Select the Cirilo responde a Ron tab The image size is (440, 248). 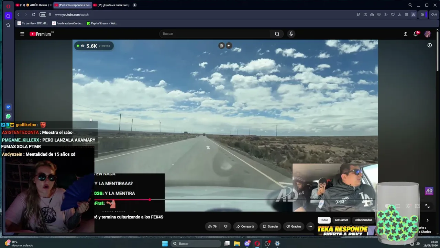[x=72, y=5]
